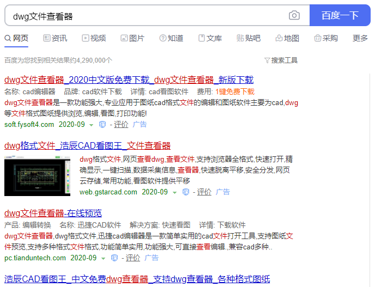Open the 采购 tab
This screenshot has width=375, height=287.
(x=326, y=38)
